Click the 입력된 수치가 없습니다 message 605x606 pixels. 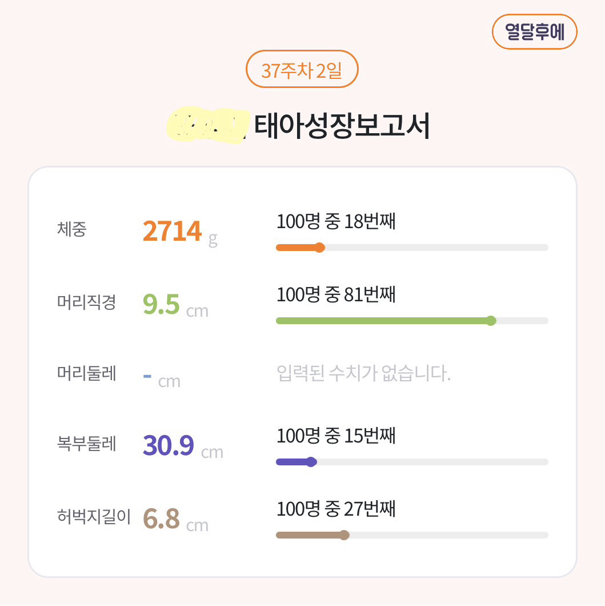click(x=363, y=374)
